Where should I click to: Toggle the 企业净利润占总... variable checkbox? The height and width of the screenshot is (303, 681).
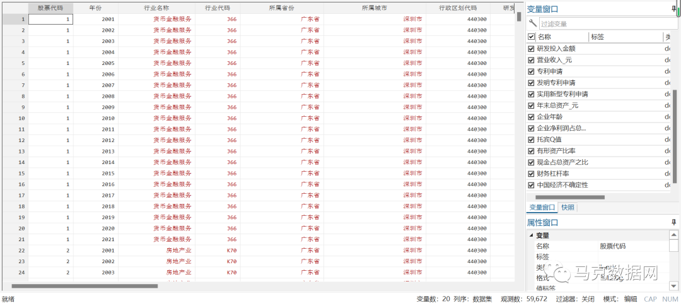click(x=531, y=128)
